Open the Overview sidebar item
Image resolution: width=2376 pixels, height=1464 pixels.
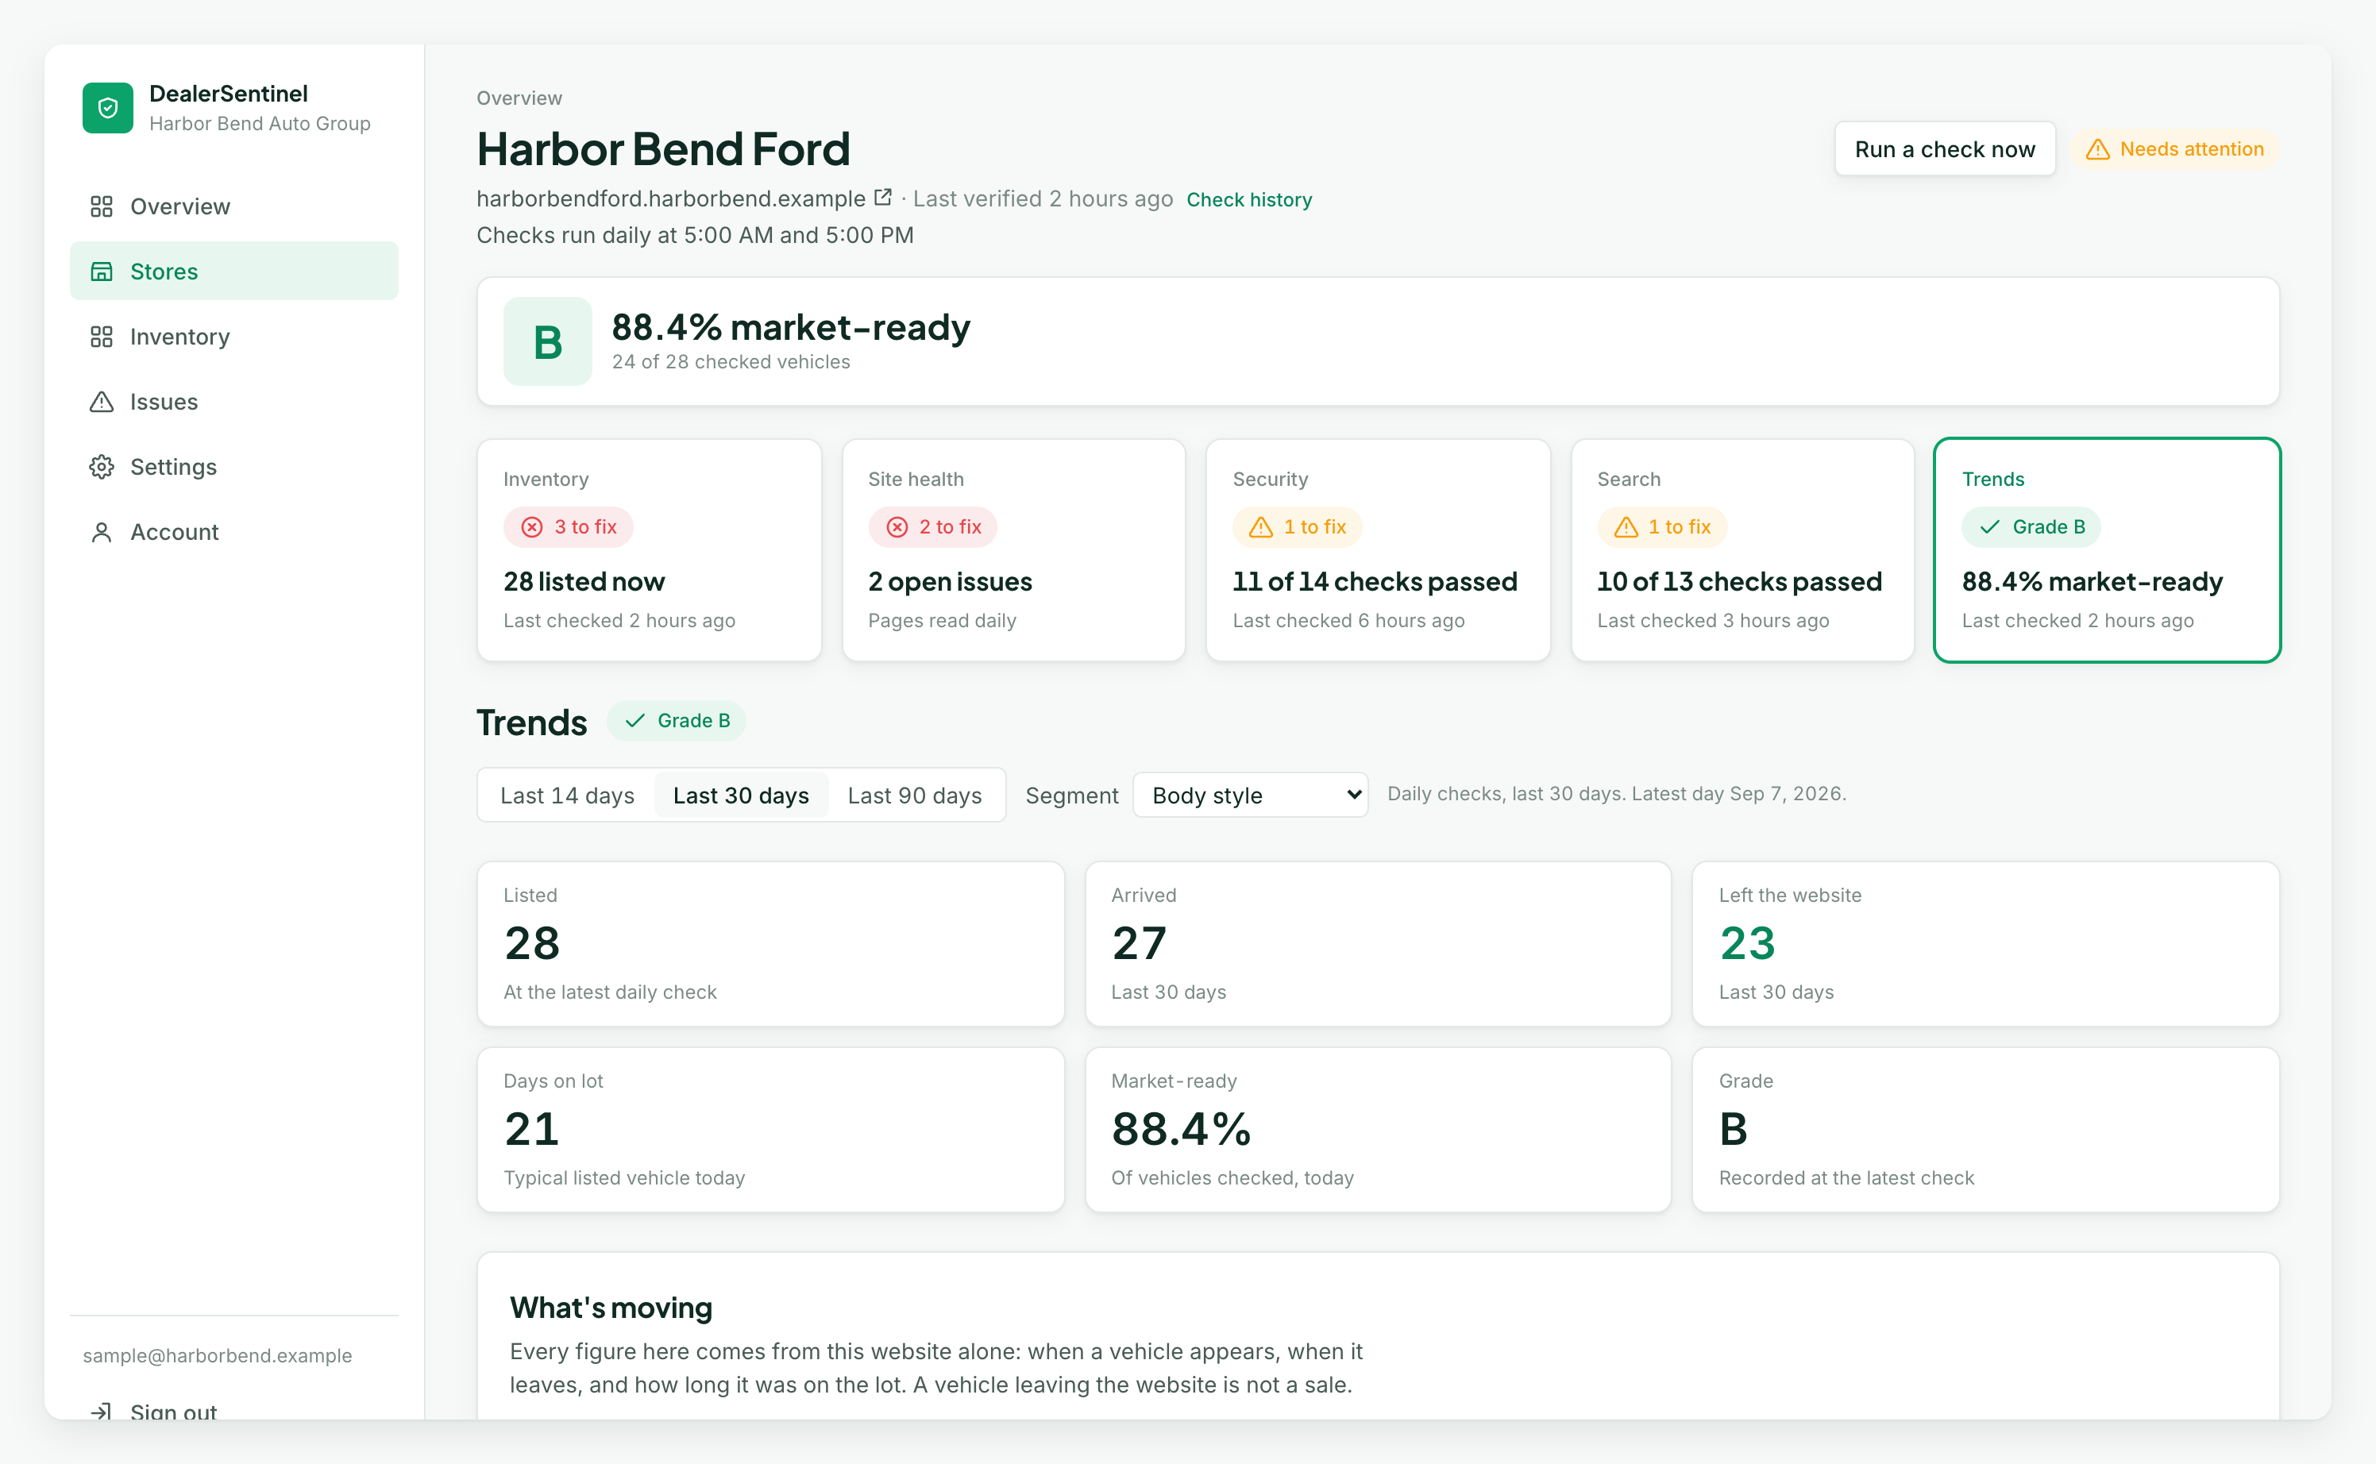tap(234, 206)
